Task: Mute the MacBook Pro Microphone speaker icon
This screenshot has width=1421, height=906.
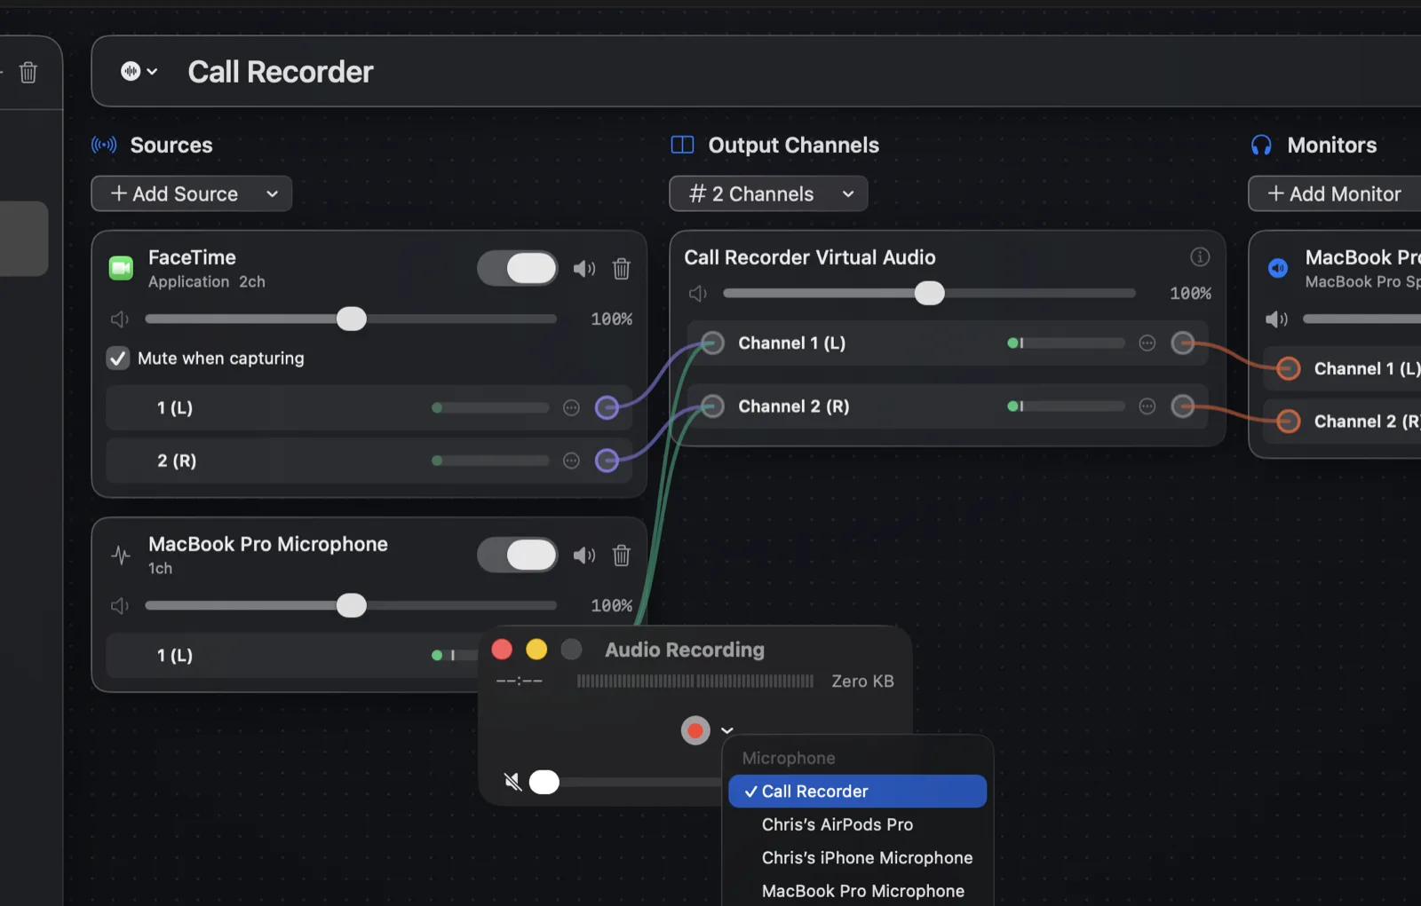Action: pos(584,555)
